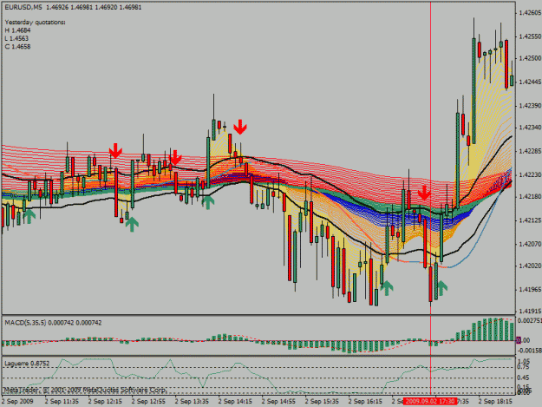Click the -0.00158 value on MACD scale
542x407 pixels.
click(x=530, y=351)
